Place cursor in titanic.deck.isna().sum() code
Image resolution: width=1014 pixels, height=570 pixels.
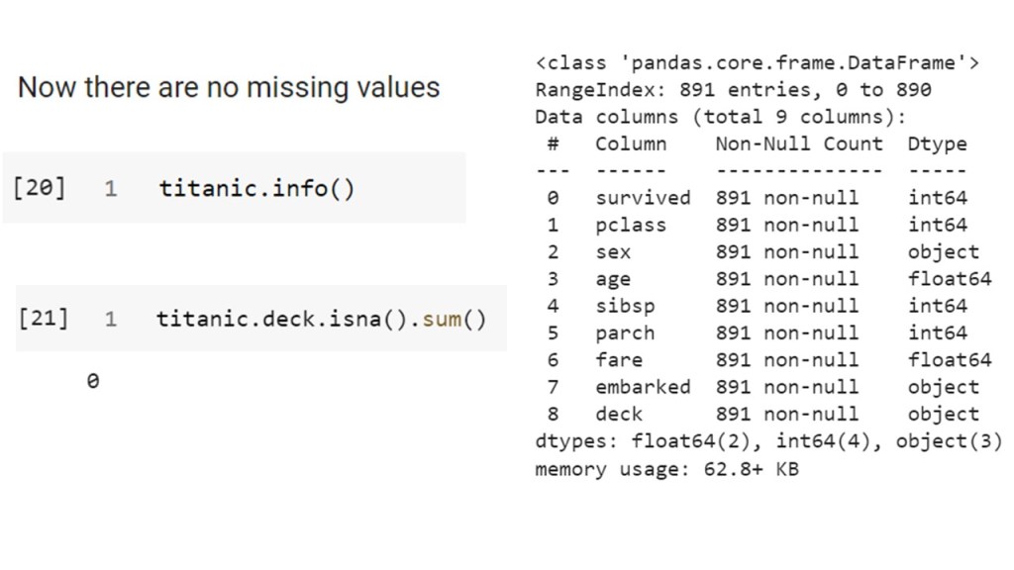pyautogui.click(x=321, y=319)
